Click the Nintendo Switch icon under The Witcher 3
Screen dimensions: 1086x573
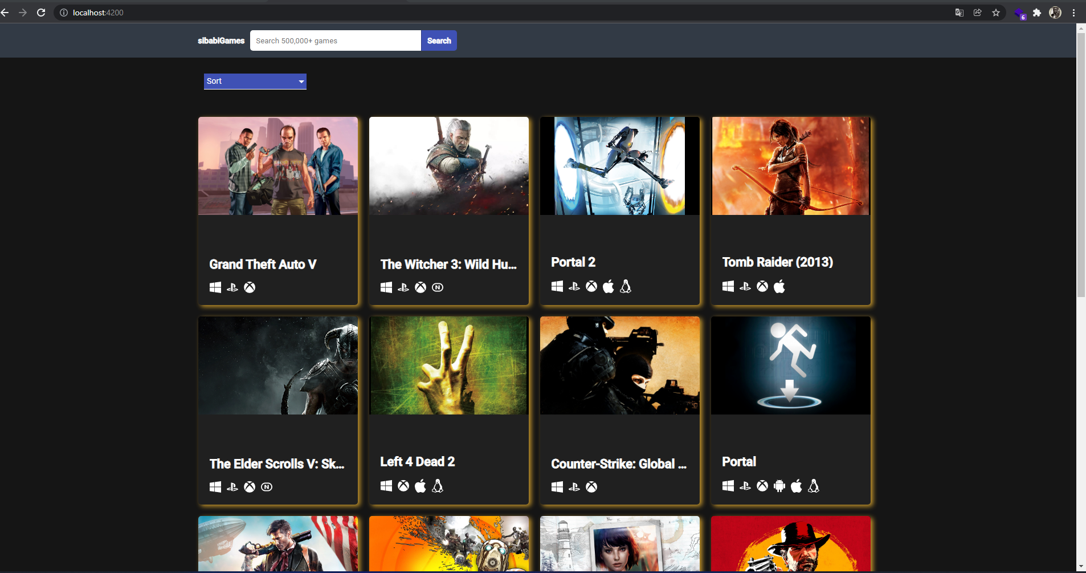[437, 287]
